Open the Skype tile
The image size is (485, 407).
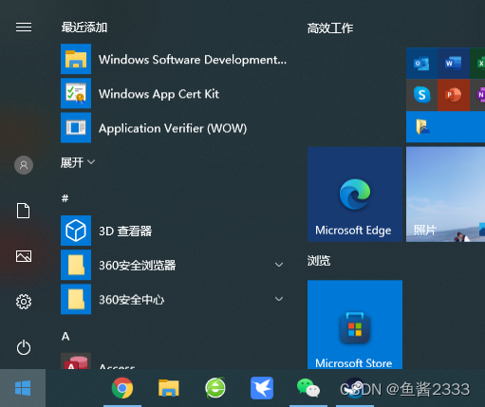coord(421,95)
